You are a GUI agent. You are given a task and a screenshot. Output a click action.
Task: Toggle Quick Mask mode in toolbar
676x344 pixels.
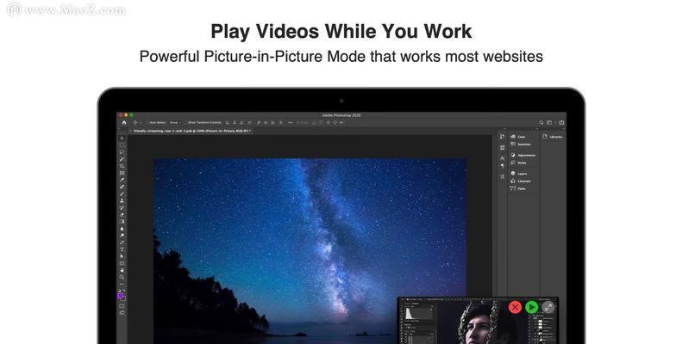[122, 306]
